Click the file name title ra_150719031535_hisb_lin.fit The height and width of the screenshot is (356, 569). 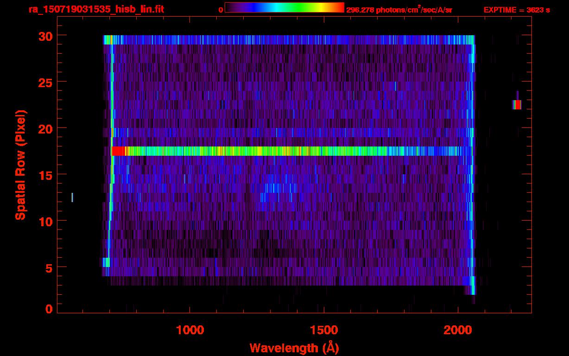click(x=96, y=9)
